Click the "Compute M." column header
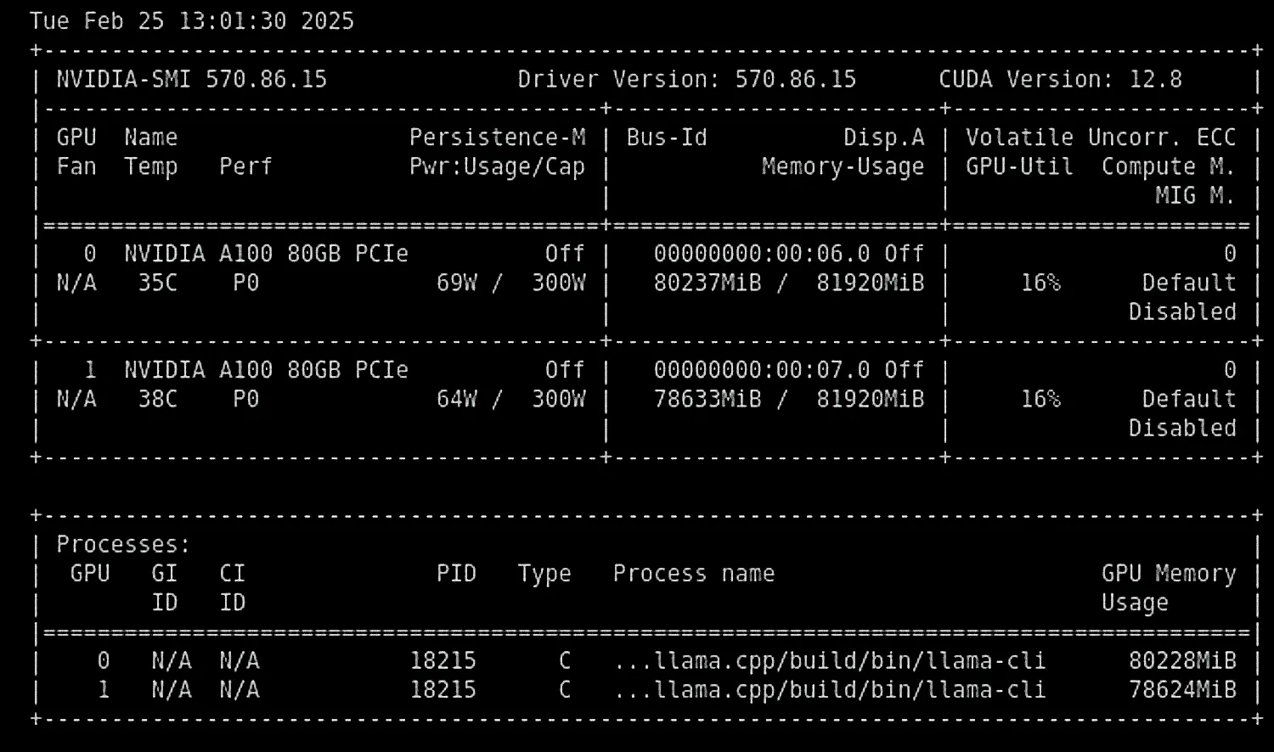Image resolution: width=1274 pixels, height=752 pixels. coord(1169,167)
